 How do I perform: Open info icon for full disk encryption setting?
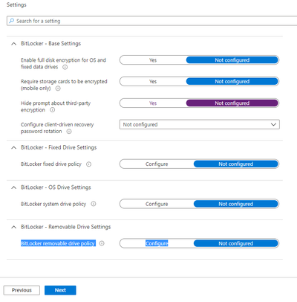click(65, 67)
